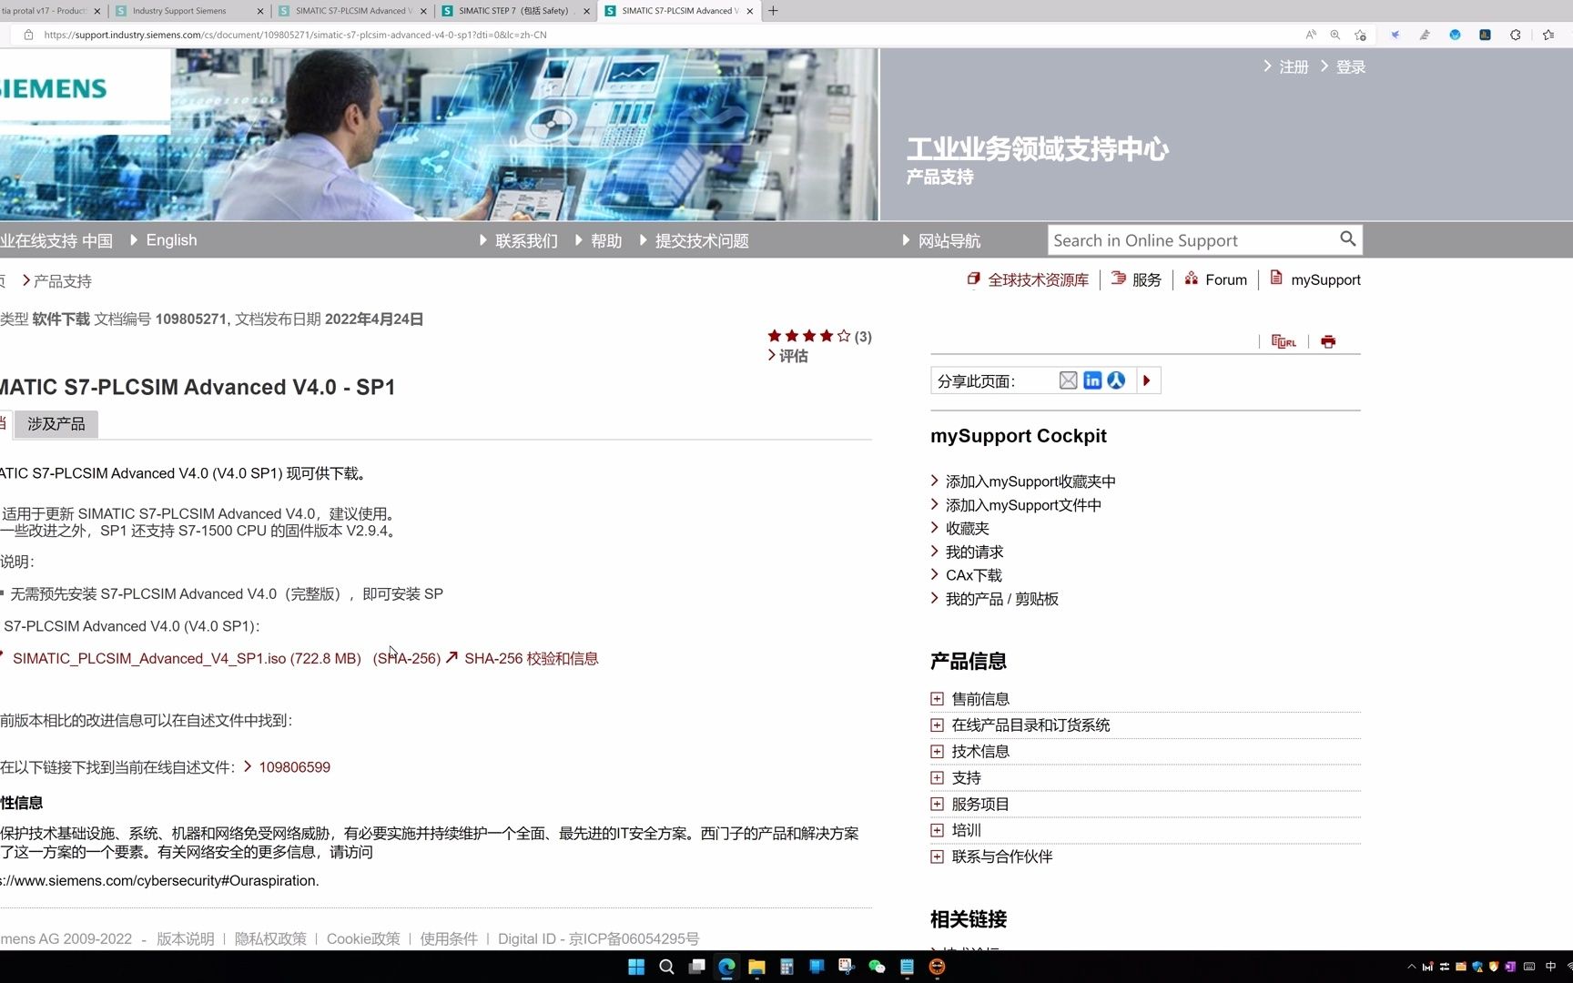Click the blue circular share icon
This screenshot has width=1573, height=983.
pyautogui.click(x=1116, y=380)
